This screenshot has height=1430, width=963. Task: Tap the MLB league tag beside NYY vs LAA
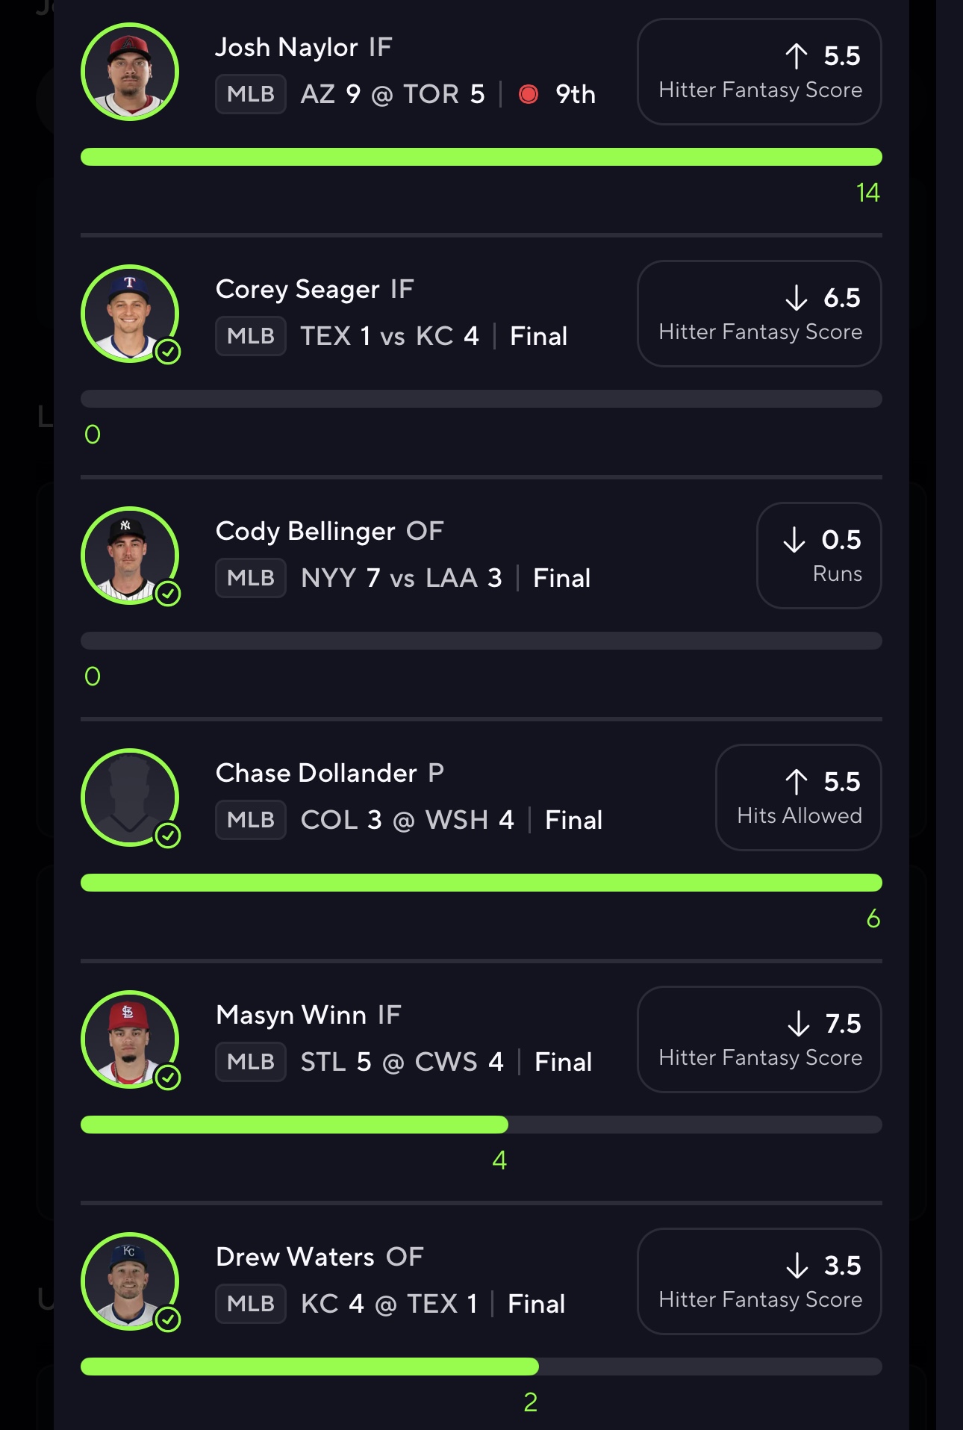pyautogui.click(x=251, y=578)
